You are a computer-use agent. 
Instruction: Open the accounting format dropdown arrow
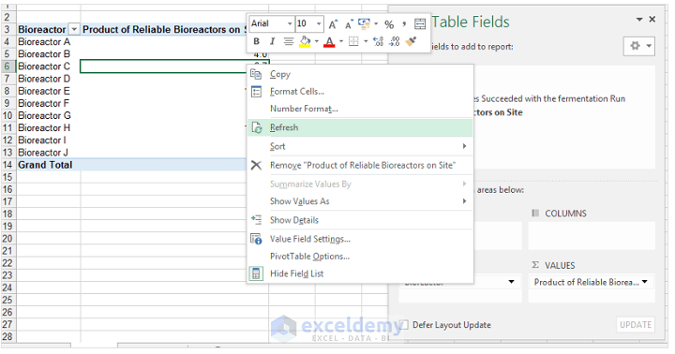point(376,24)
